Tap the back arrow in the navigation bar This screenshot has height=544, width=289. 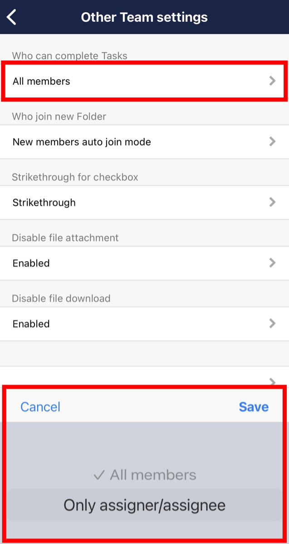(x=11, y=17)
